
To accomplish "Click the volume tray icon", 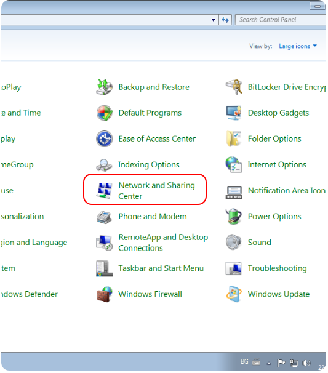I will tap(306, 363).
